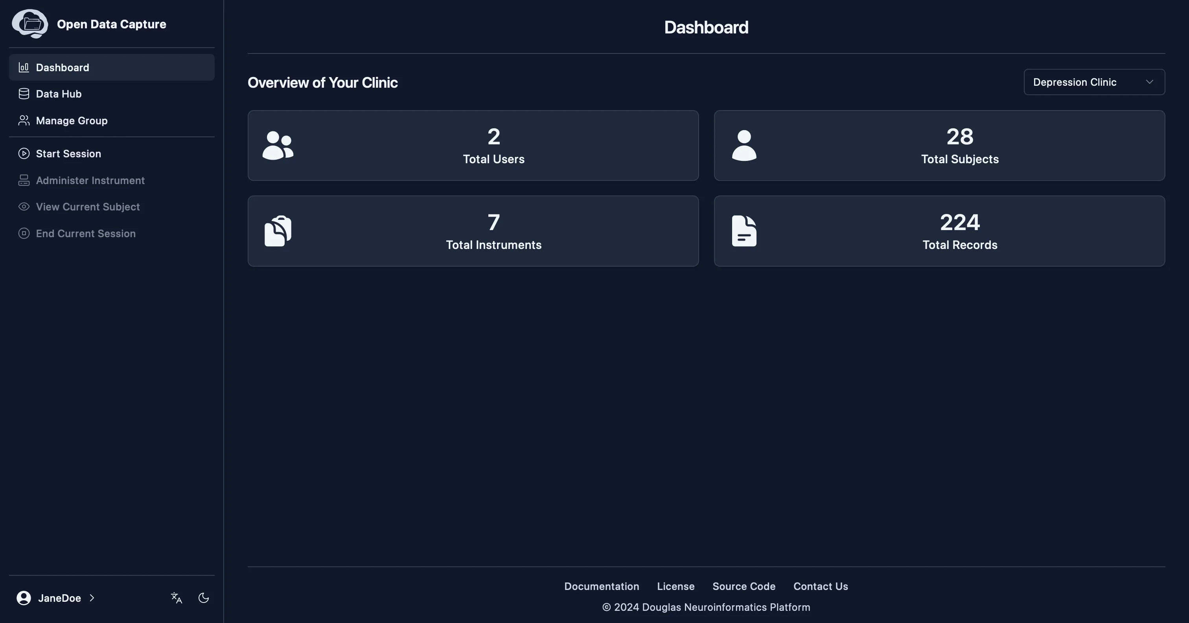The image size is (1189, 623).
Task: Click the 224 Total Records count
Action: click(x=960, y=222)
